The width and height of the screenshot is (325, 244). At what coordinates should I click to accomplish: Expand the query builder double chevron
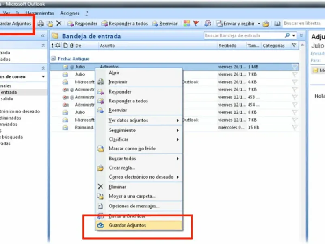coord(301,35)
